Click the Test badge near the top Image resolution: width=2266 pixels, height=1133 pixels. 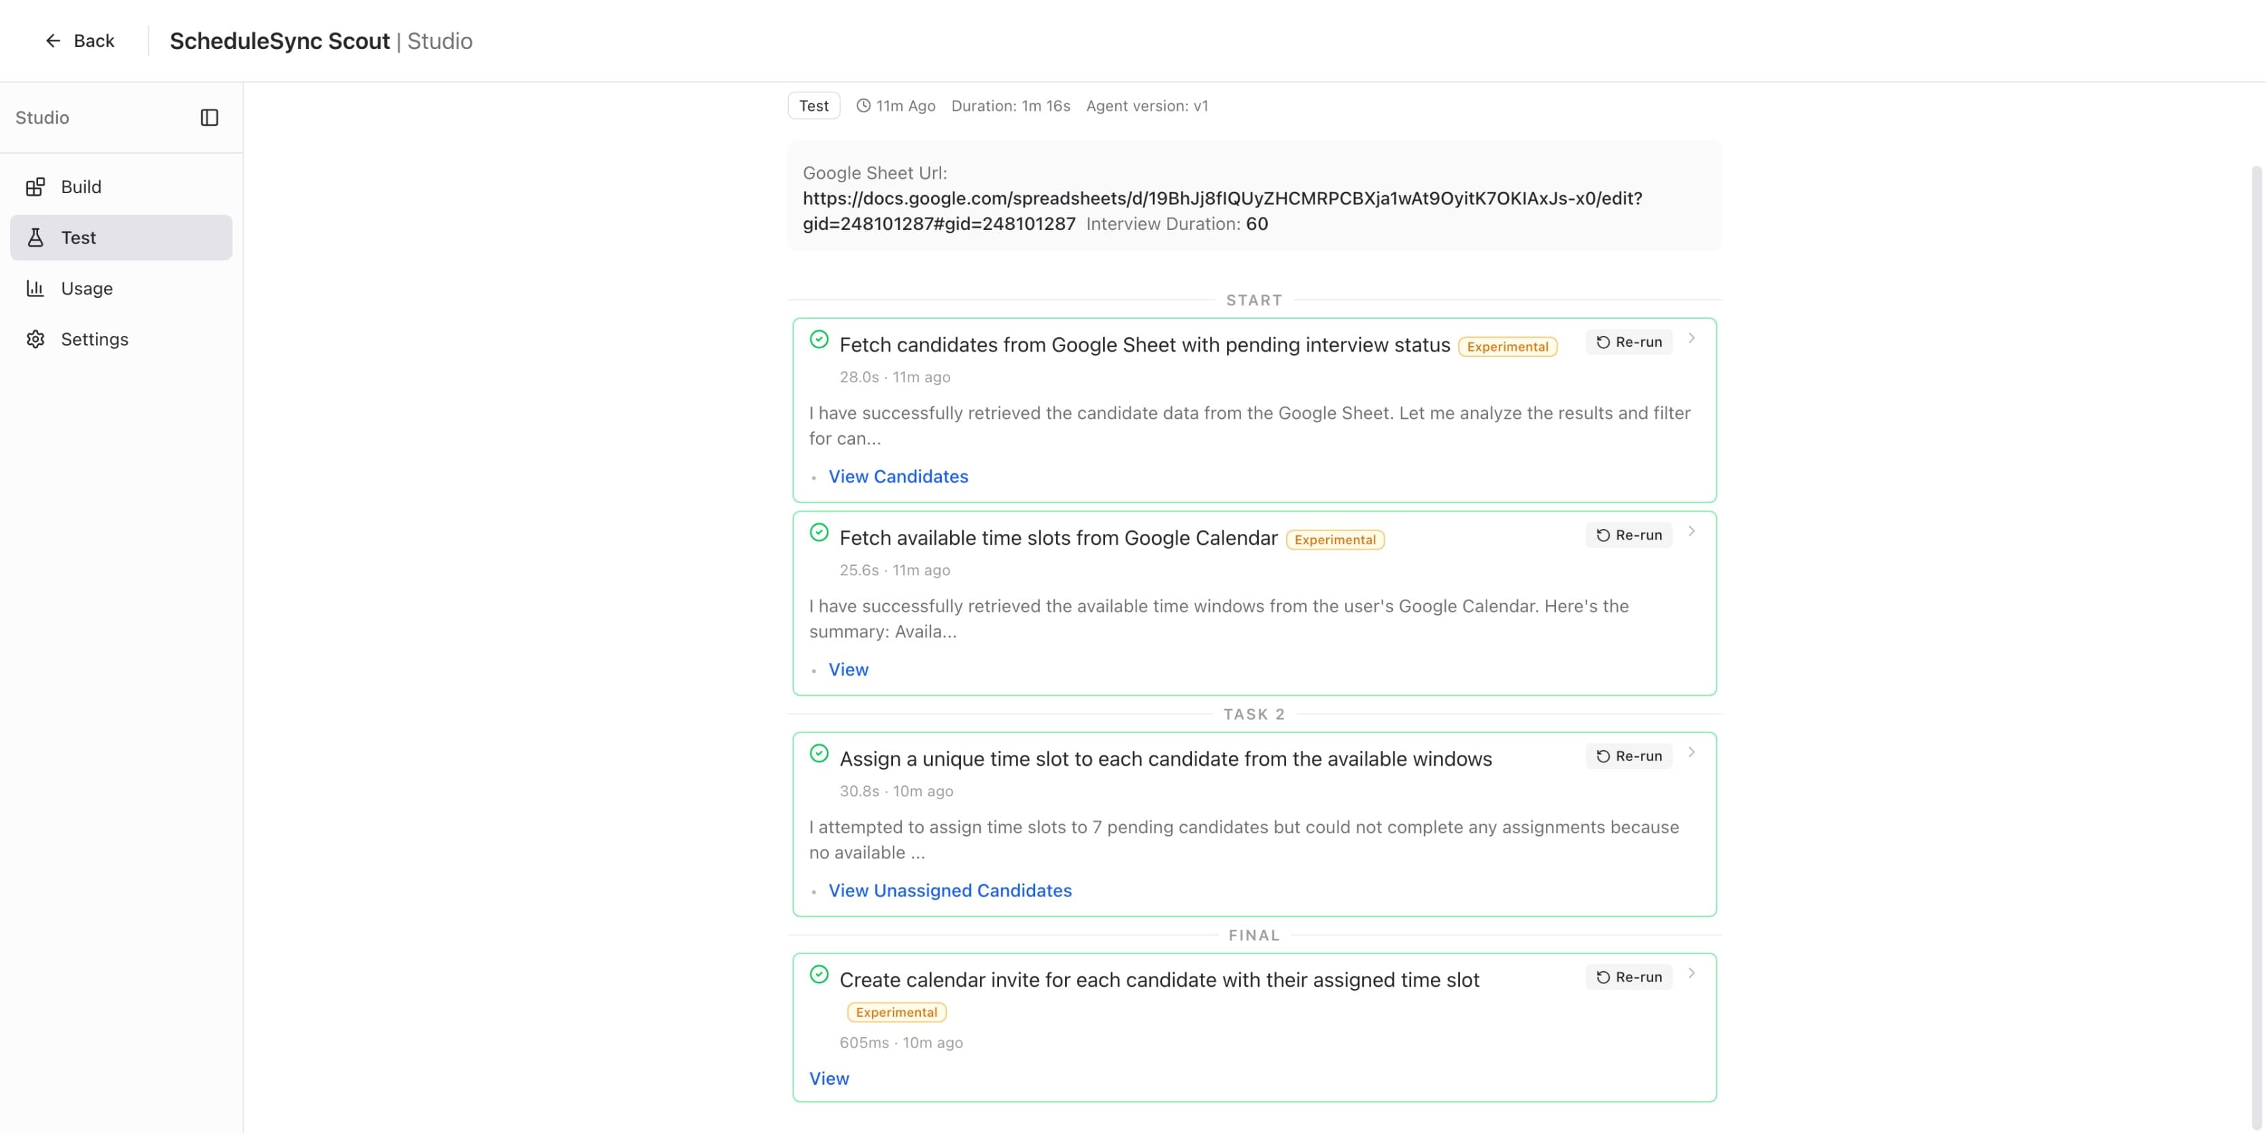[813, 105]
